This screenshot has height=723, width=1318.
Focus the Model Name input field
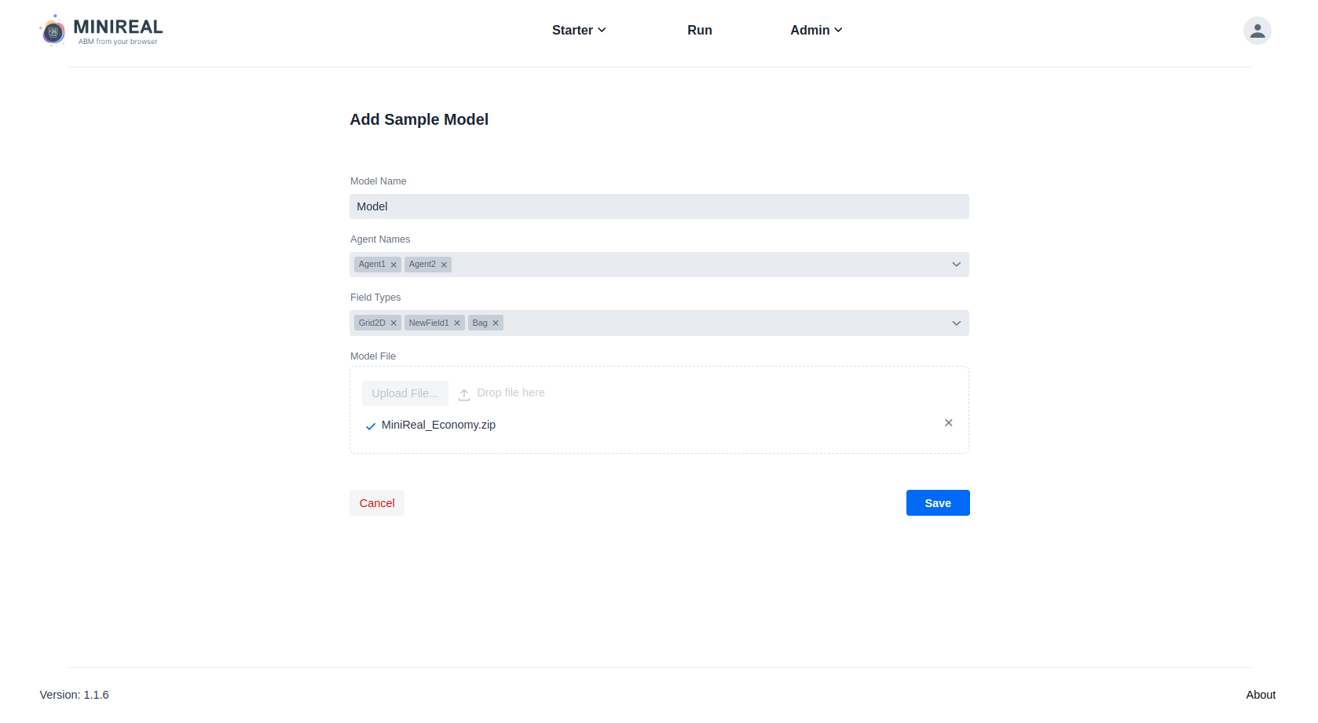pos(659,206)
